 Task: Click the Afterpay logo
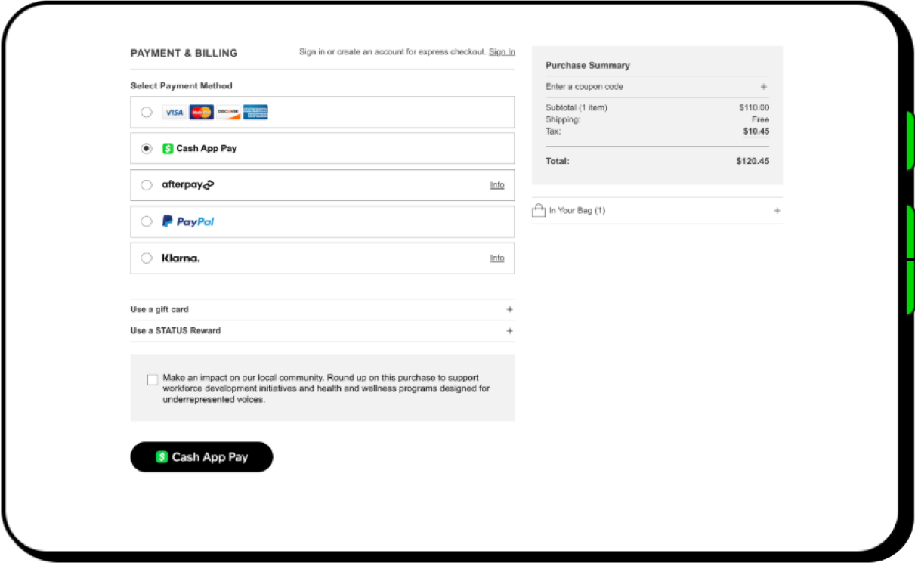click(187, 185)
